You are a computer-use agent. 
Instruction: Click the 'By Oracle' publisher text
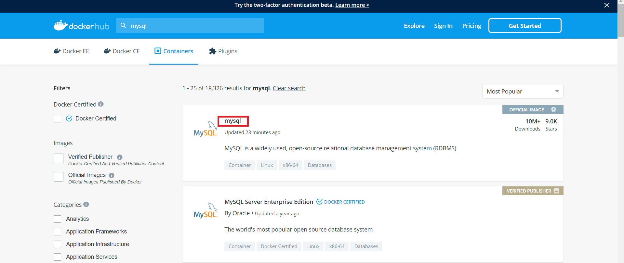pyautogui.click(x=237, y=213)
